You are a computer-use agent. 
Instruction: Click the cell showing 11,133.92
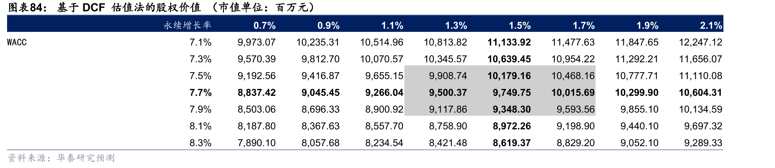tap(509, 42)
